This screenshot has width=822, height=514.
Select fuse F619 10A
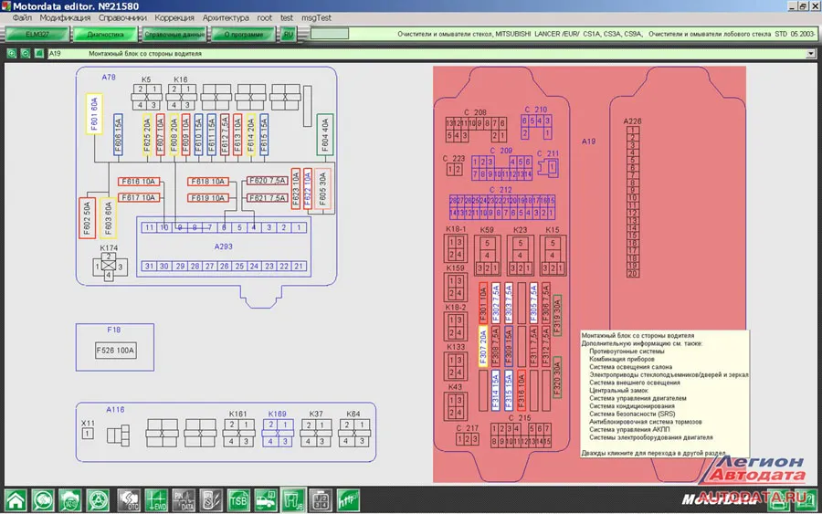(207, 198)
